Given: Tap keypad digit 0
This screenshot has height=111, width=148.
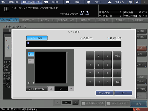Looking at the screenshot, I should click(90, 82).
